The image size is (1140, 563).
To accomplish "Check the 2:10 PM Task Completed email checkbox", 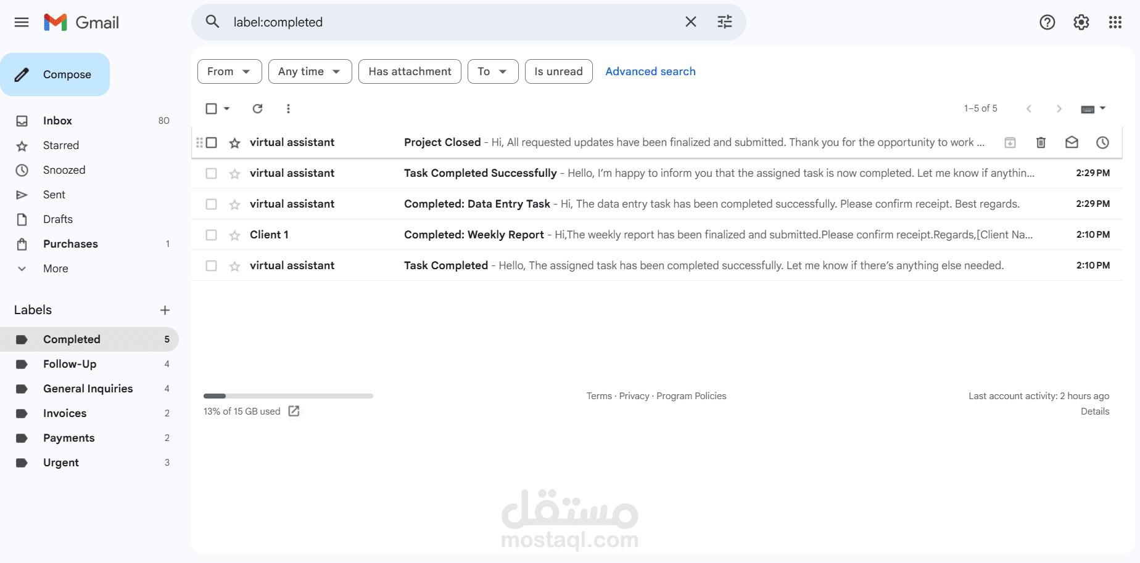I will (x=211, y=265).
